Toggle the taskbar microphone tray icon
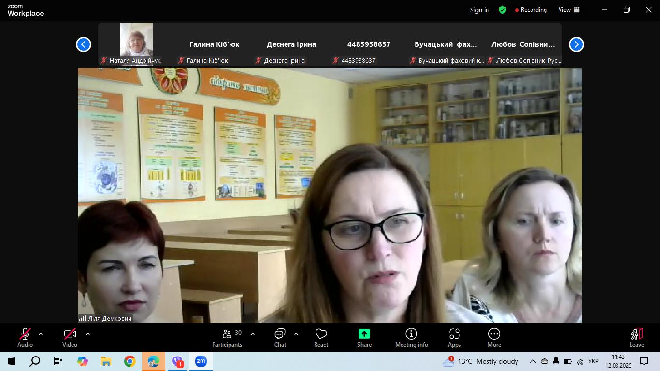The height and width of the screenshot is (371, 660). pyautogui.click(x=556, y=361)
